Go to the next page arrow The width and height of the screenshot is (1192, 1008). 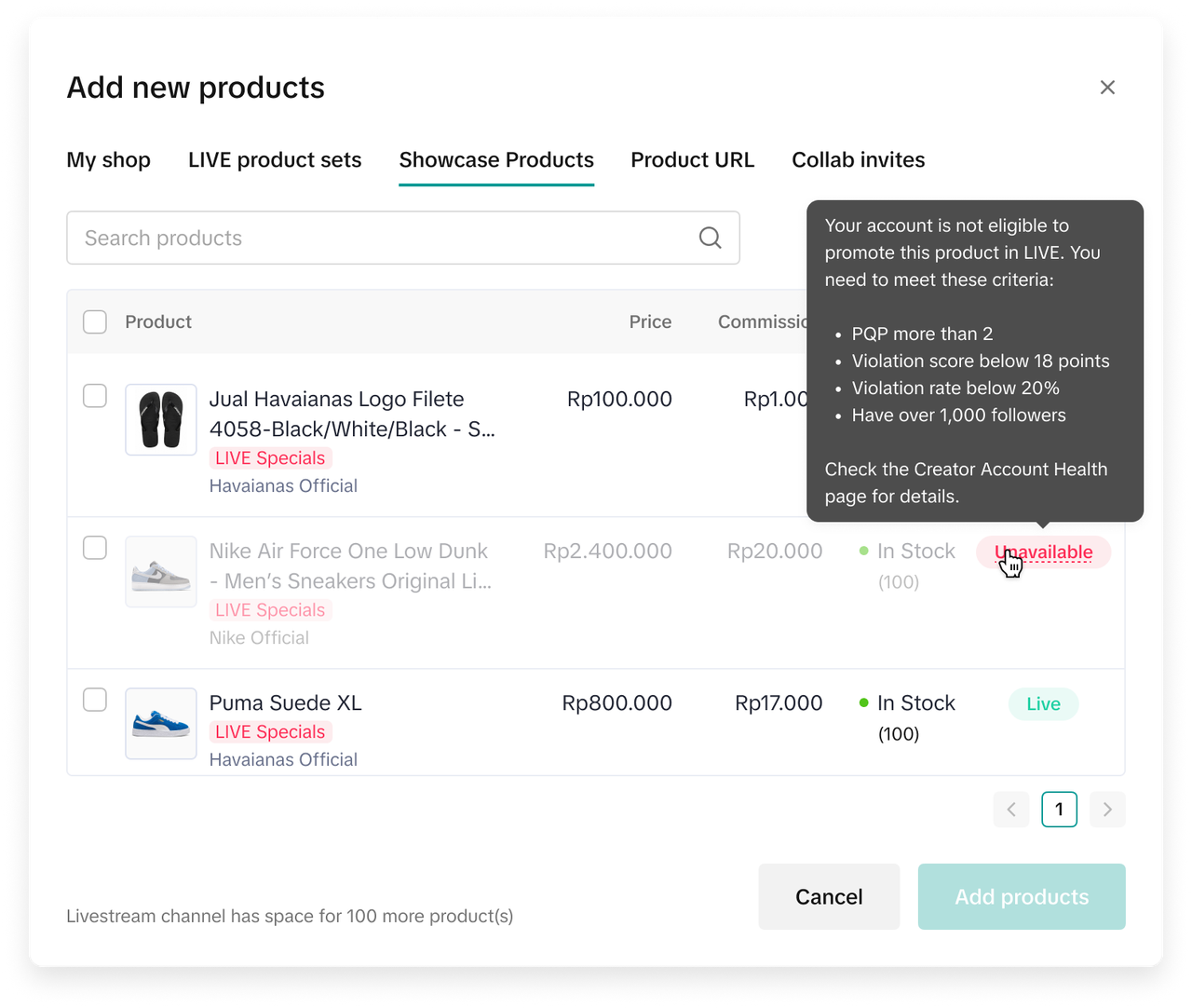tap(1107, 810)
